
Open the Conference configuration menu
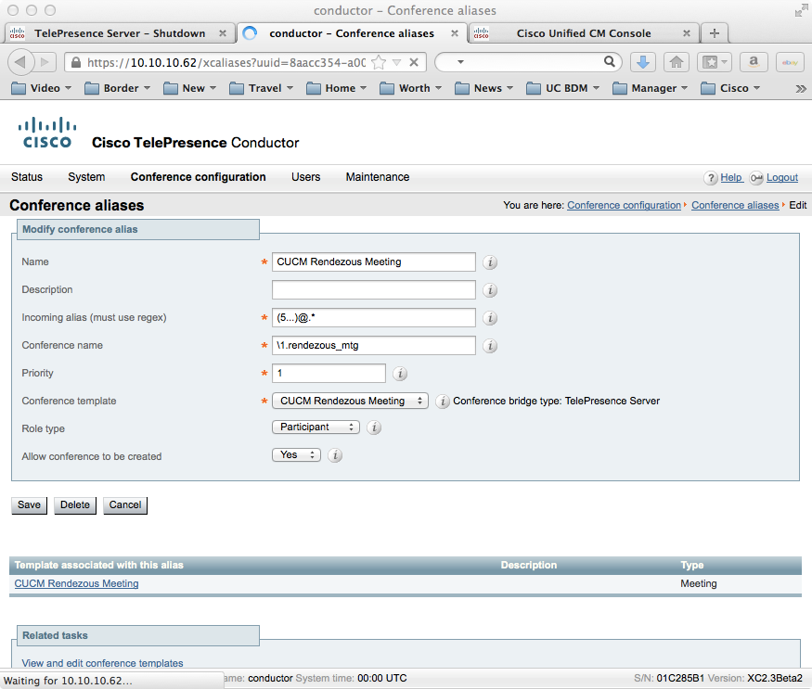point(199,177)
